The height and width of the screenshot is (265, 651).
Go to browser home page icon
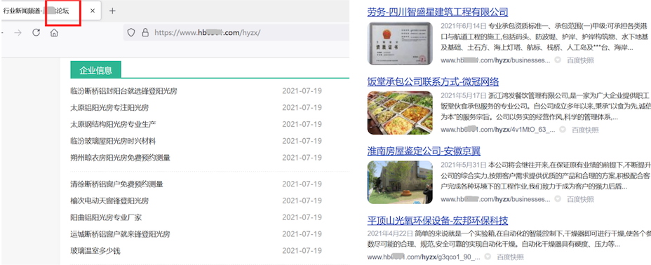54,33
